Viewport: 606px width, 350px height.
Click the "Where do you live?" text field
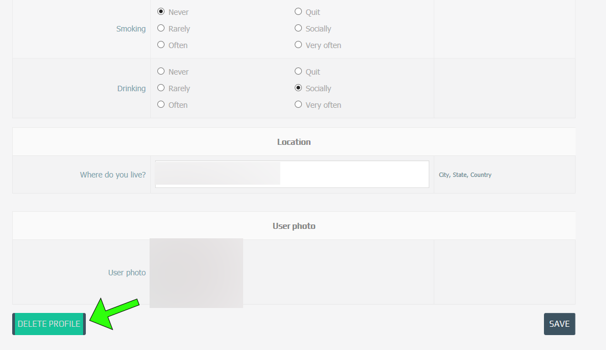point(292,174)
